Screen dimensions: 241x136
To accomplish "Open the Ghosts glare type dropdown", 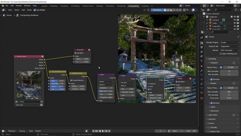I will 106,82.
